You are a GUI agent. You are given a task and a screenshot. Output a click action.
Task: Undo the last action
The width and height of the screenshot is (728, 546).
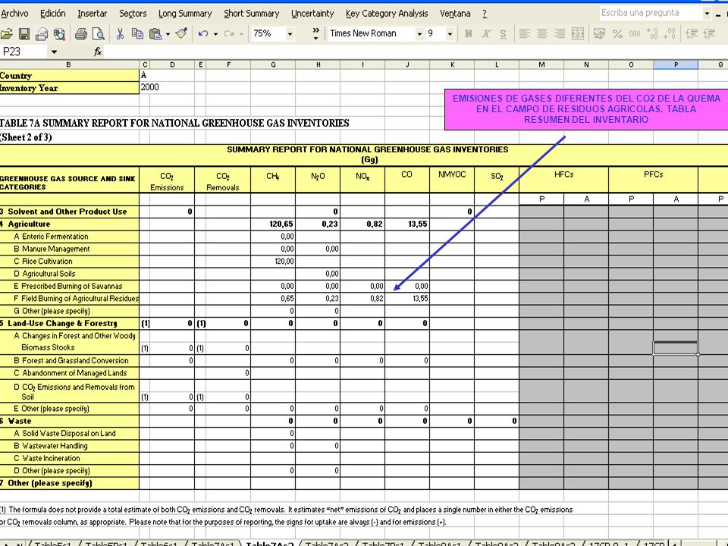(203, 33)
